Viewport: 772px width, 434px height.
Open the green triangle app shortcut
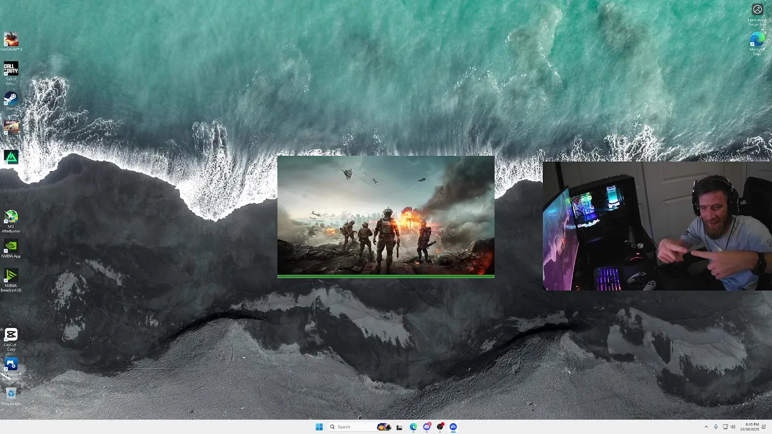(x=11, y=157)
